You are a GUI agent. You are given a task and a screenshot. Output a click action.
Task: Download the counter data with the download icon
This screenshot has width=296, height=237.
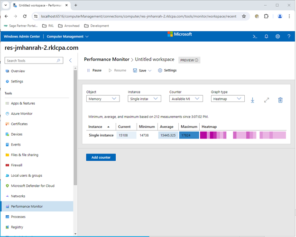point(252,100)
